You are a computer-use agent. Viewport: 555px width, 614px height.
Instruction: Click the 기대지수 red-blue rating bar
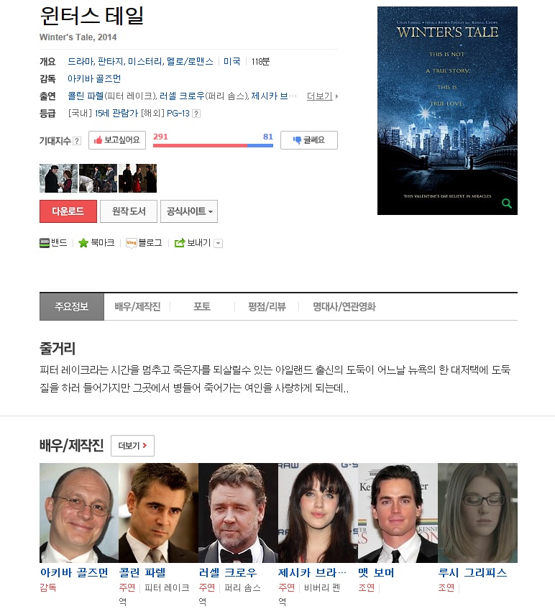click(213, 146)
